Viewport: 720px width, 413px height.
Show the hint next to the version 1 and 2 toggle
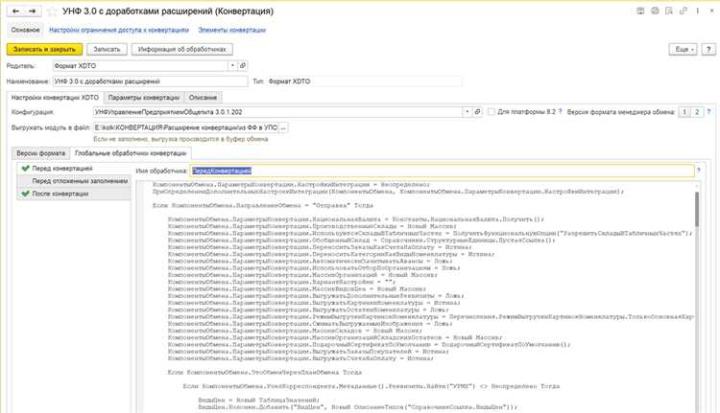pos(709,111)
